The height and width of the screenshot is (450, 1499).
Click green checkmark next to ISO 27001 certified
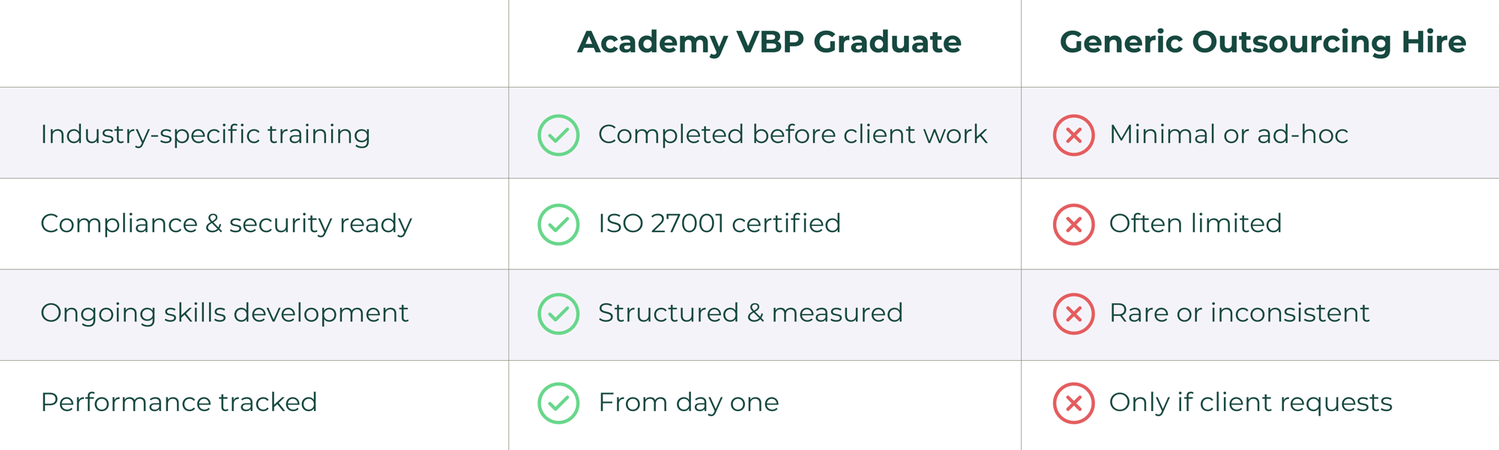[x=558, y=225]
